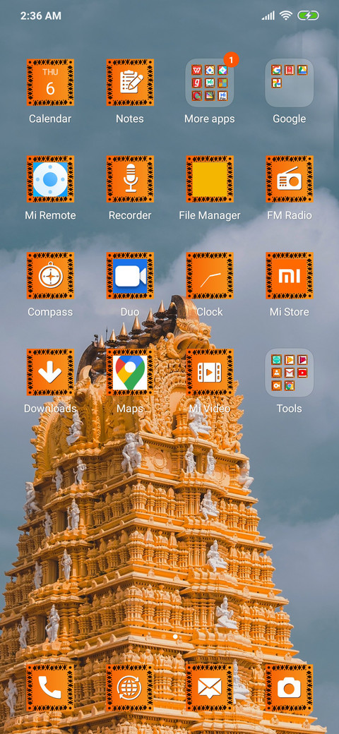339x734 pixels.
Task: Open the Google folder
Action: (289, 83)
